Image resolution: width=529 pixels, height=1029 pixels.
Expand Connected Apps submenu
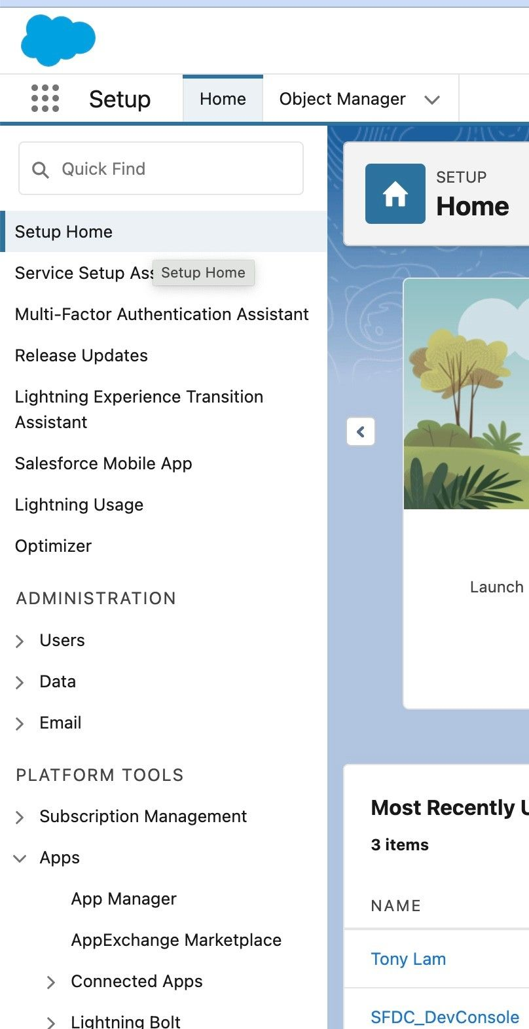[x=51, y=982]
